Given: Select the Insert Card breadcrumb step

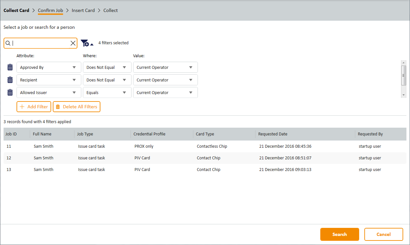Looking at the screenshot, I should (83, 10).
